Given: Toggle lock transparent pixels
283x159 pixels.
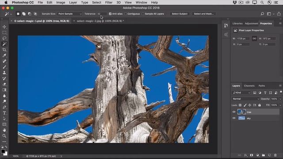Looking at the screenshot, I should [240, 105].
